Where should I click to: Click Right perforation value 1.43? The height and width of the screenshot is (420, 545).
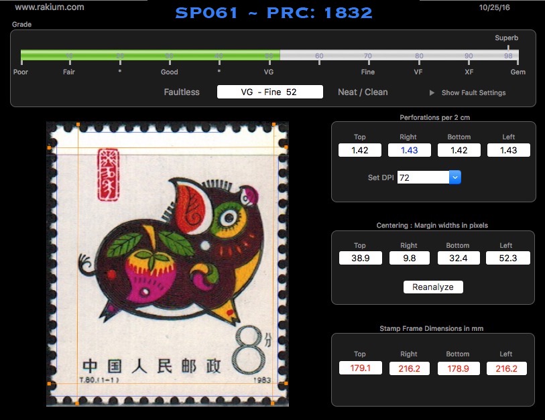coord(409,150)
